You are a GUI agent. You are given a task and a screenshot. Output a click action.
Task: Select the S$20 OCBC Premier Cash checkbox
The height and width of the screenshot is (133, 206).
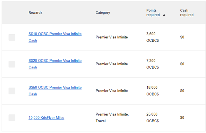point(12,64)
